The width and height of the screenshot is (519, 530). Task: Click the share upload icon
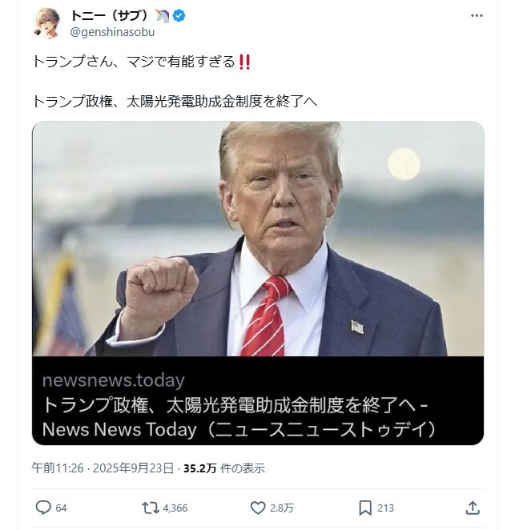point(473,508)
